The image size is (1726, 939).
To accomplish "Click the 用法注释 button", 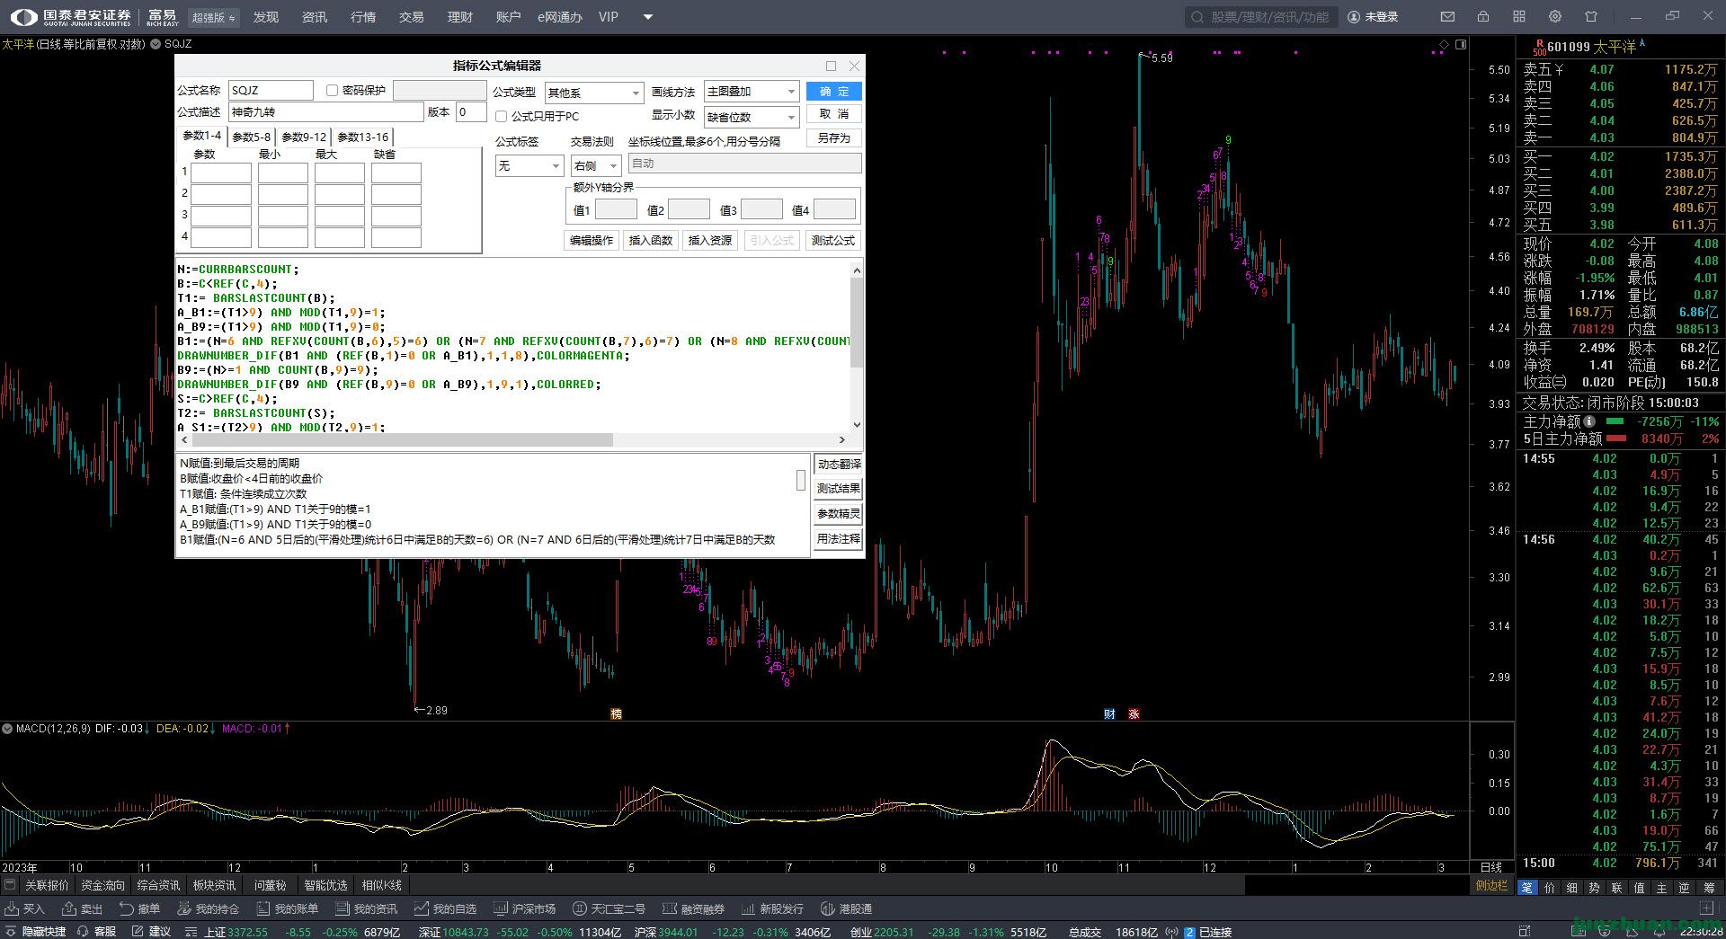I will (839, 539).
